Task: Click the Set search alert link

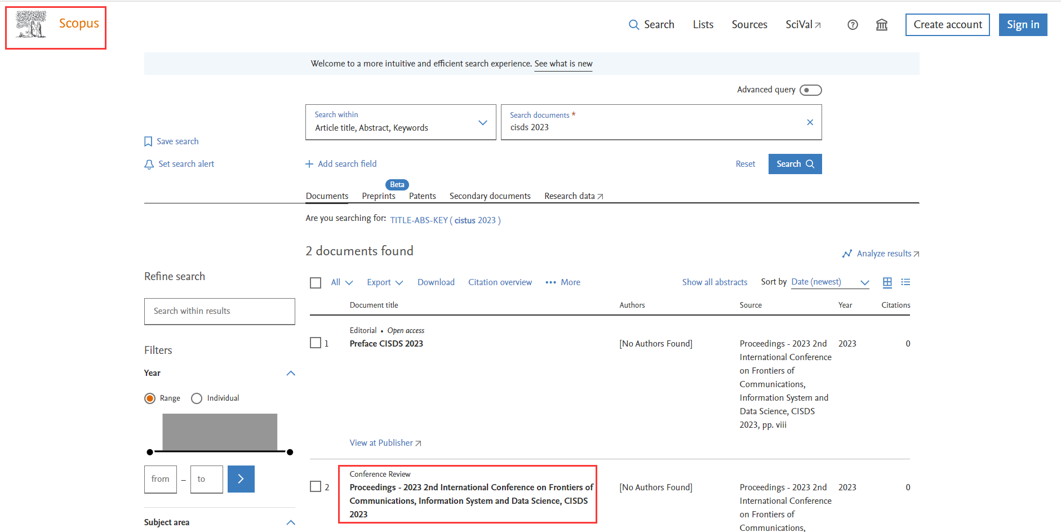Action: [x=187, y=164]
